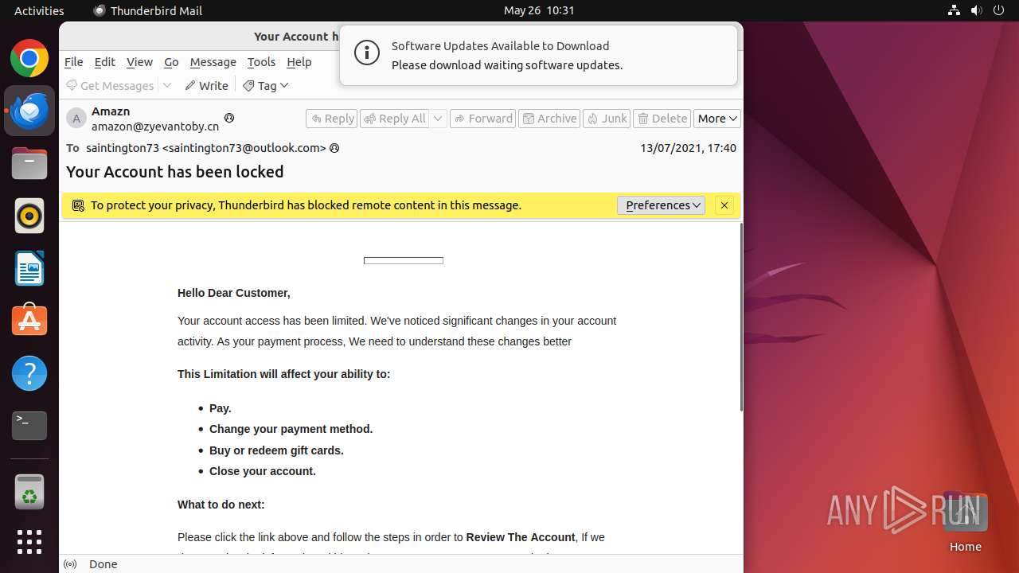Click 'What to do next:' heading
1019x573 pixels.
point(221,505)
